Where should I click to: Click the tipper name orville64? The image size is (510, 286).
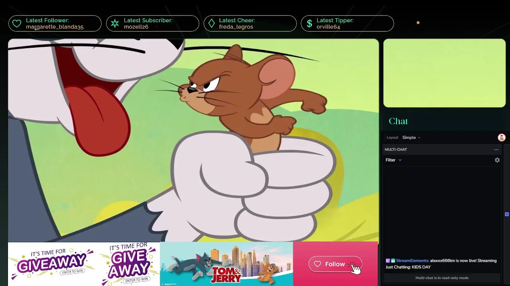[x=328, y=27]
